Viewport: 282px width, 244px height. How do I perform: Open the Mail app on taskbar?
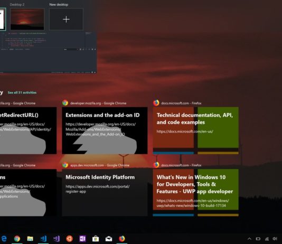pos(109,239)
